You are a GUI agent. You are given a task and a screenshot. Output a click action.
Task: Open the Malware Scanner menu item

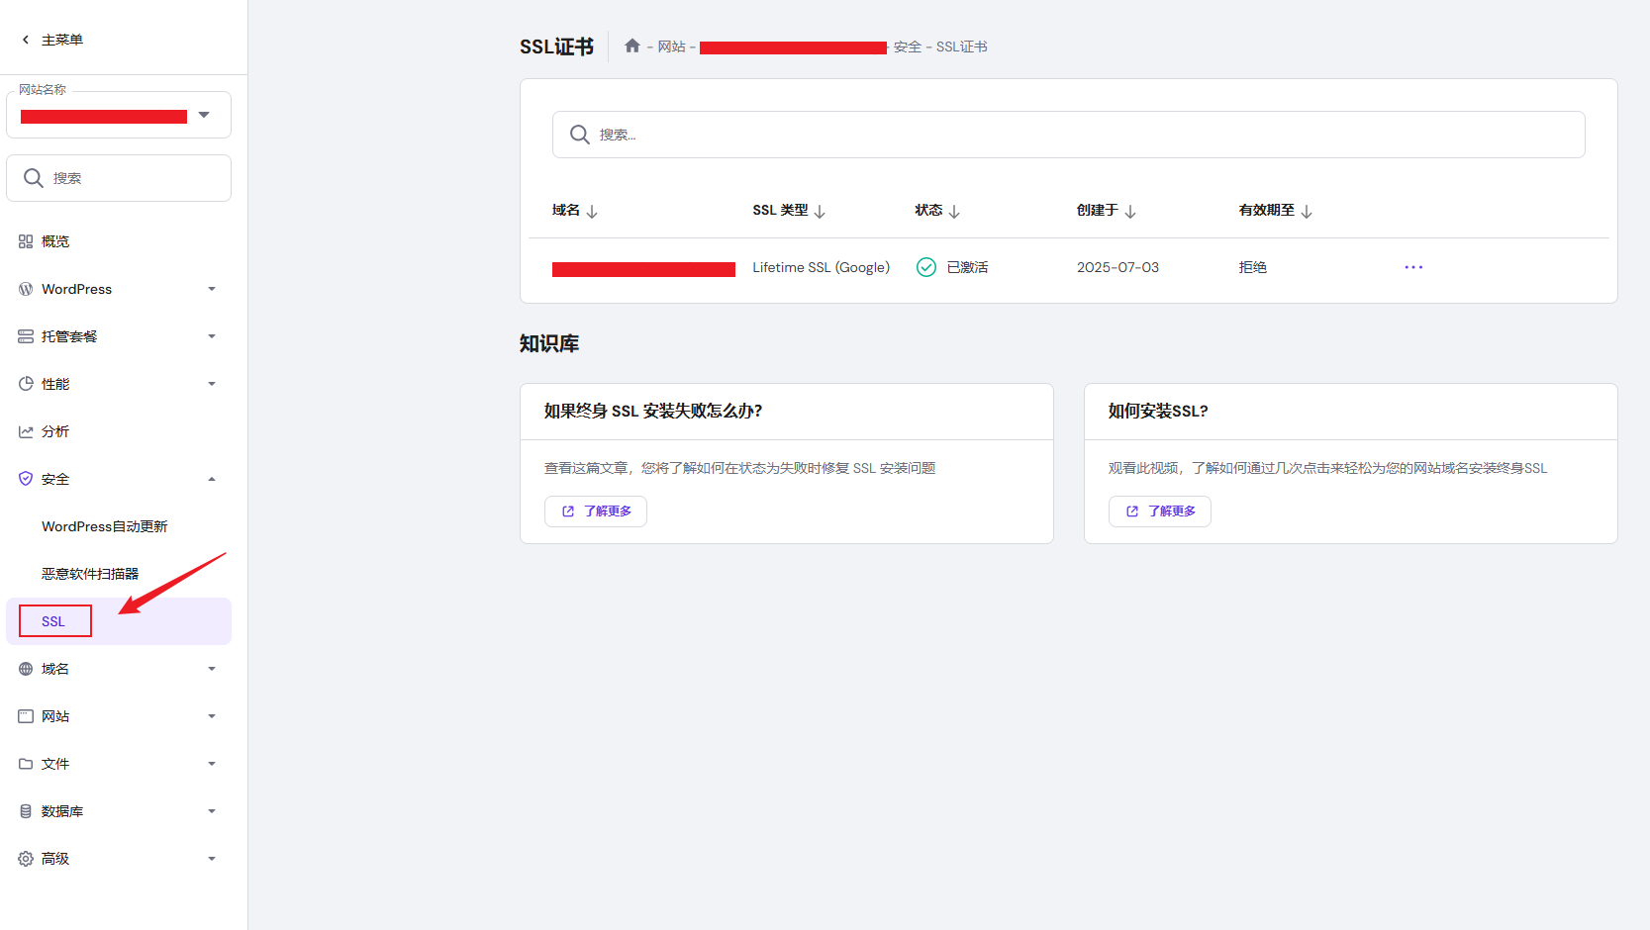point(90,574)
